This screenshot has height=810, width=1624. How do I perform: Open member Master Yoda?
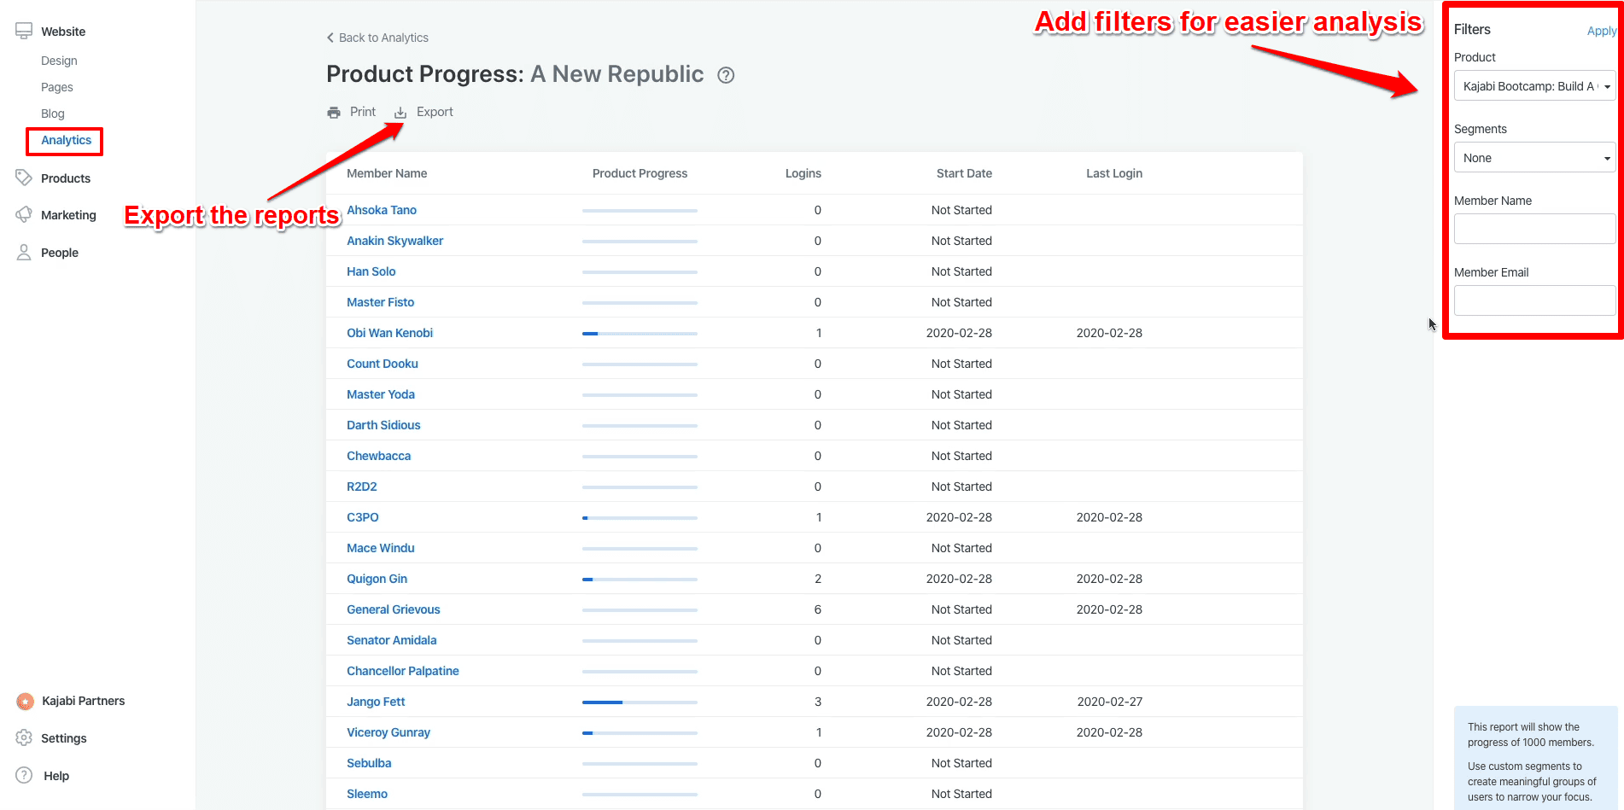point(381,394)
